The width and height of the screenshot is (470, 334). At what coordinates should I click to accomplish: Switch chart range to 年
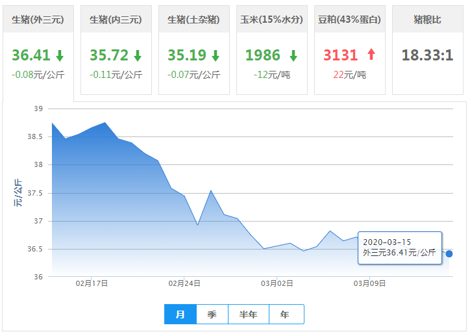pyautogui.click(x=285, y=315)
